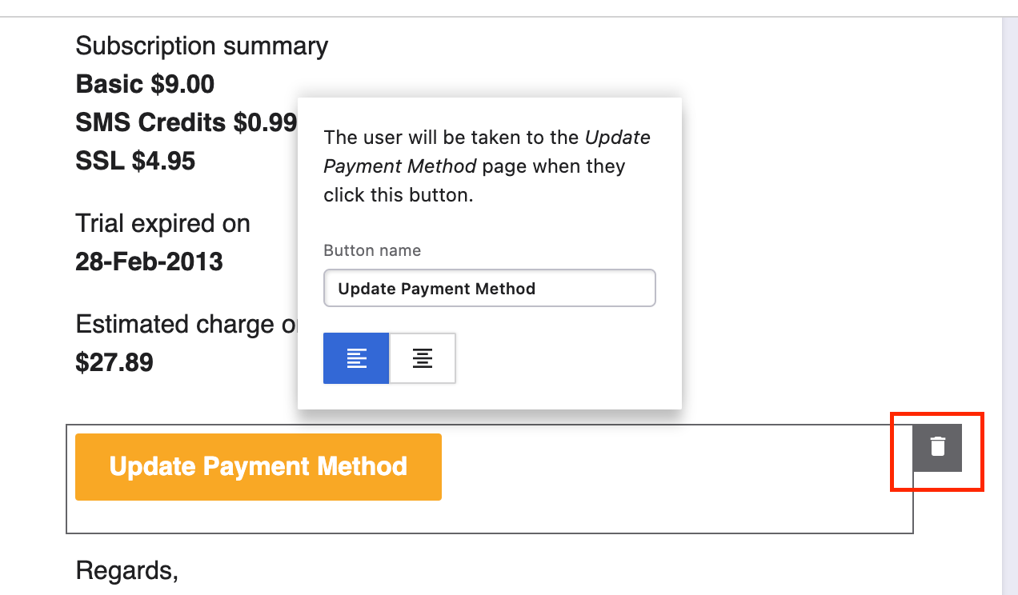The width and height of the screenshot is (1018, 595).
Task: Select center alignment for the button
Action: pos(423,358)
